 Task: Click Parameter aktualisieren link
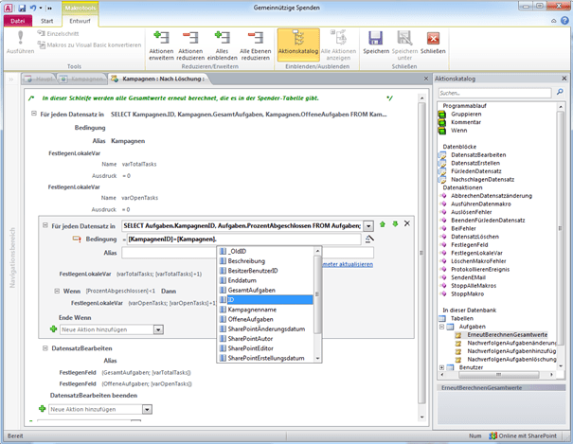coord(348,264)
